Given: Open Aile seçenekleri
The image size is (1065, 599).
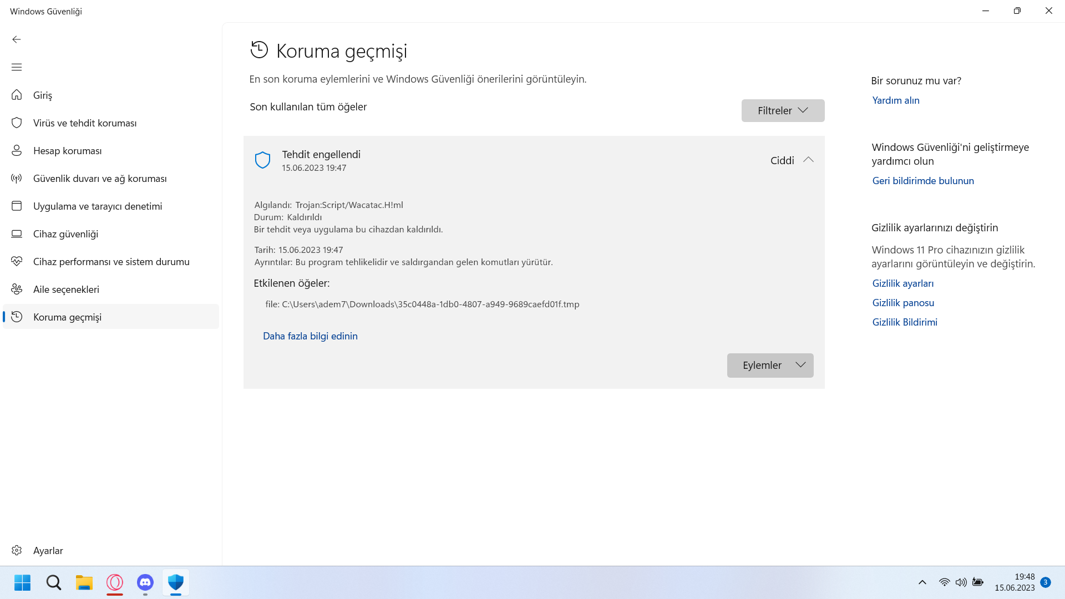Looking at the screenshot, I should point(66,290).
